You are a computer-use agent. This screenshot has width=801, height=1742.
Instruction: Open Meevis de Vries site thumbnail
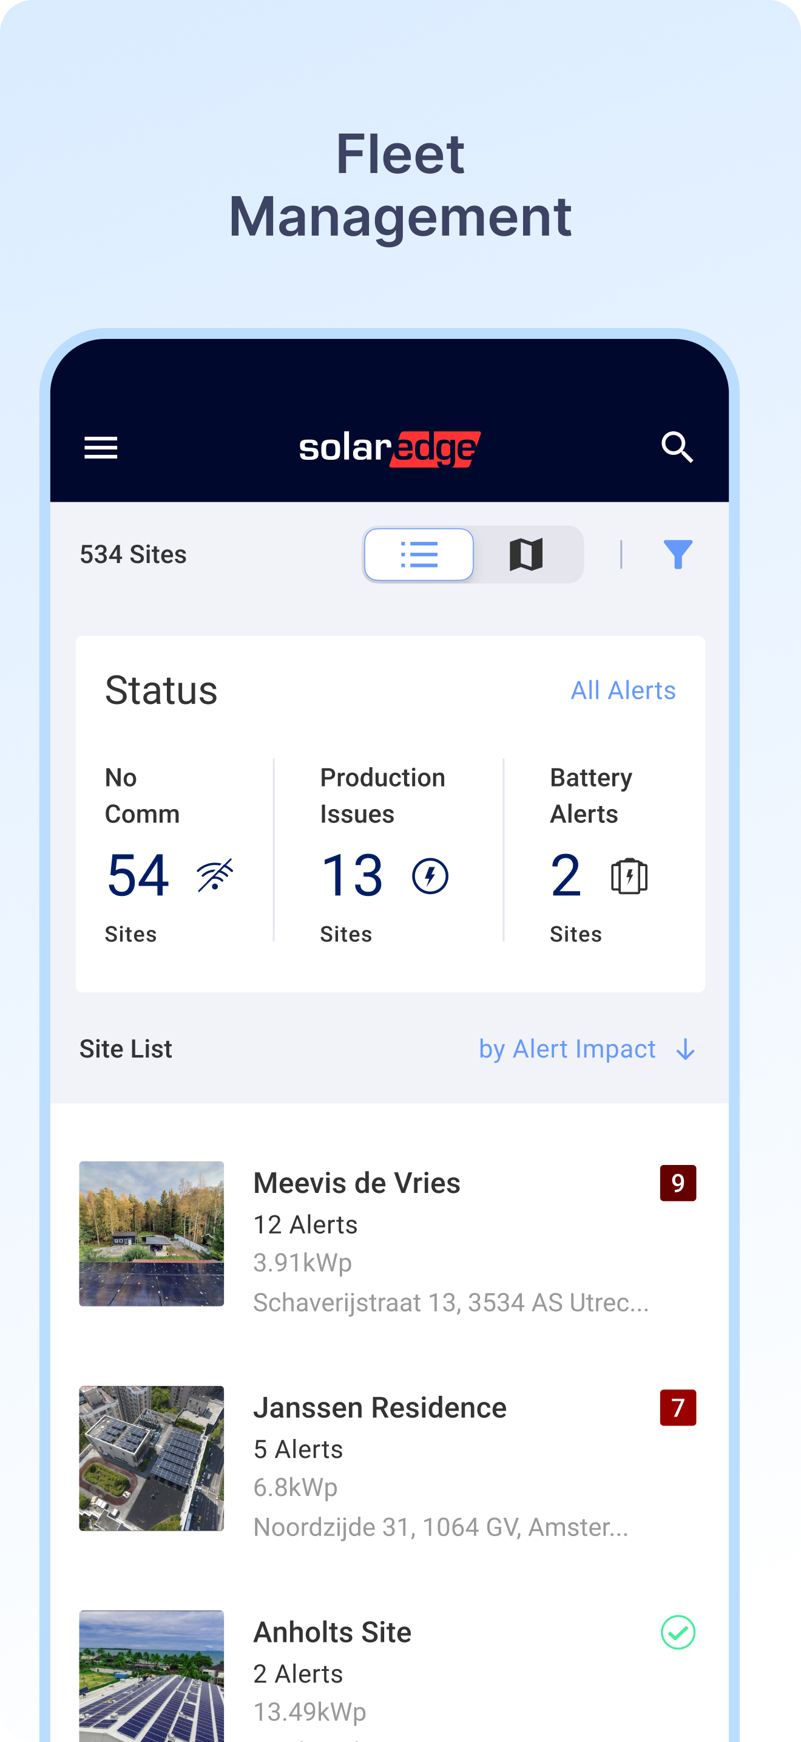151,1234
